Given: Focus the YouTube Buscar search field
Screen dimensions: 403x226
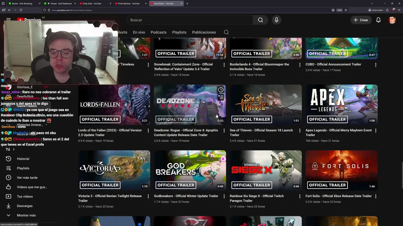Looking at the screenshot, I should coord(190,20).
